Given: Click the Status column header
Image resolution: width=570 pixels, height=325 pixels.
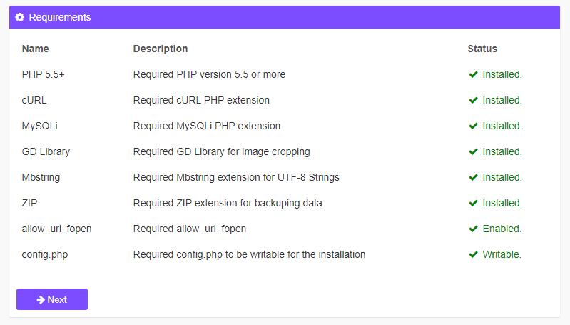Looking at the screenshot, I should (x=482, y=49).
